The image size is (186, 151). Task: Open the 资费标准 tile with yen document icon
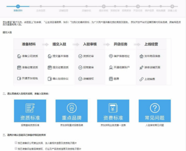[x=113, y=111]
